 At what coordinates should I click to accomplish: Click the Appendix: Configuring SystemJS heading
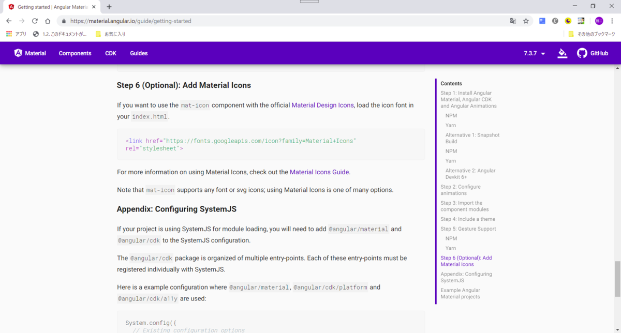[x=176, y=209]
